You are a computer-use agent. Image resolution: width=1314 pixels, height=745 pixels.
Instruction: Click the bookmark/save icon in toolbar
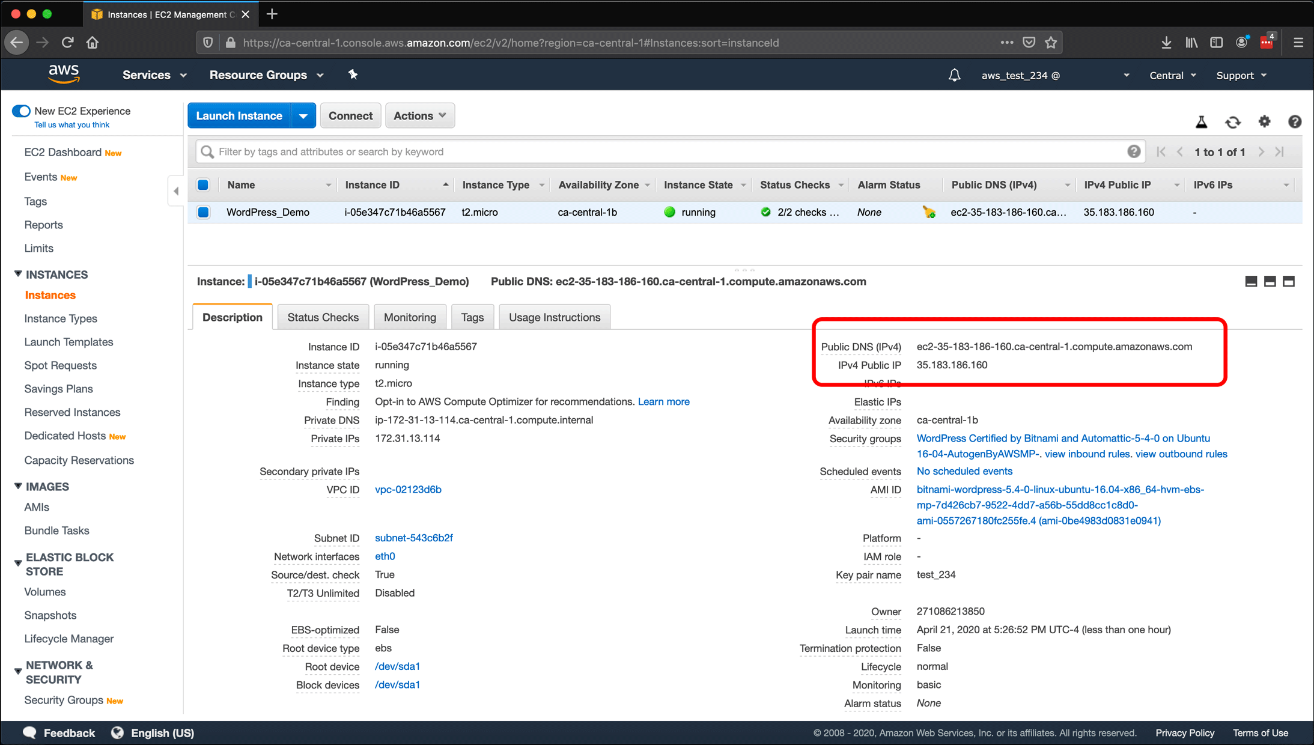[x=1050, y=43]
